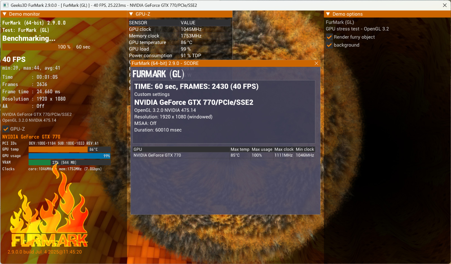The height and width of the screenshot is (264, 451).
Task: Click the 60 sec label beside progress bar
Action: [83, 47]
